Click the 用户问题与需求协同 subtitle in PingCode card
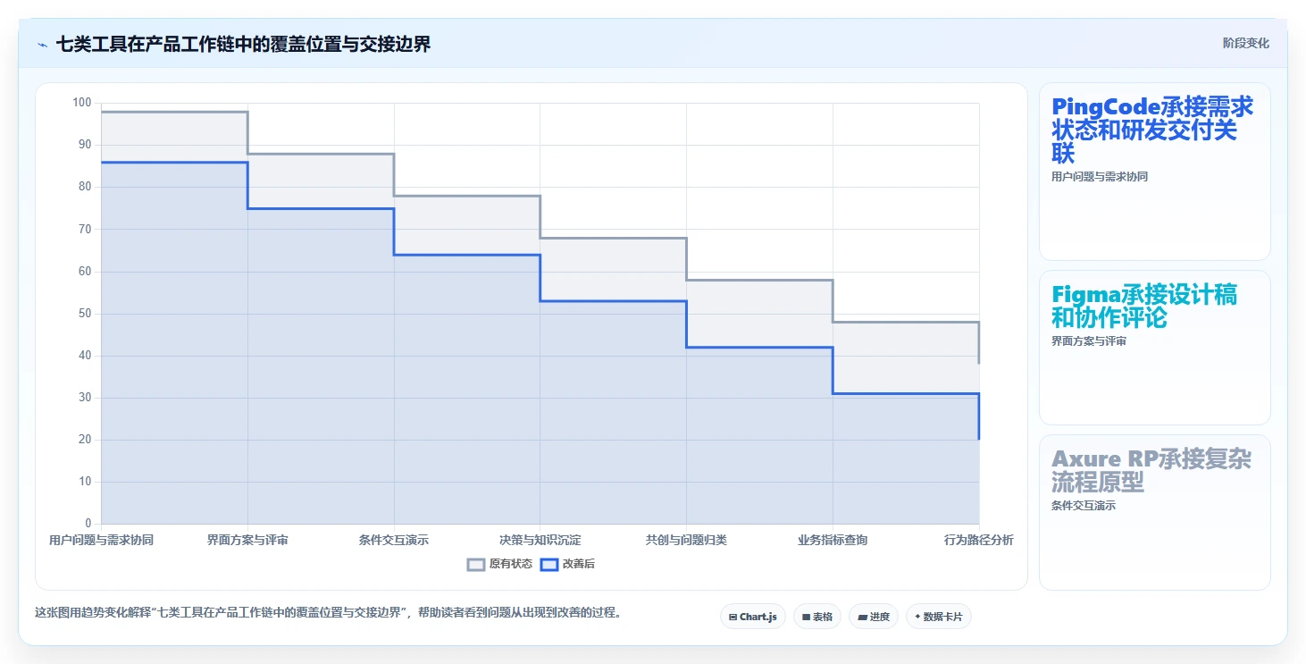This screenshot has height=664, width=1306. click(x=1100, y=177)
